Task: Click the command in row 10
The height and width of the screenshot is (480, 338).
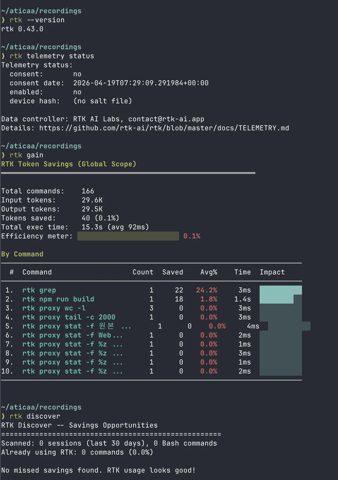Action: pyautogui.click(x=73, y=371)
